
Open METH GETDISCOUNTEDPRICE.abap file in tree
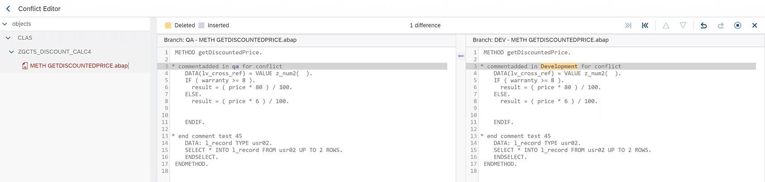tap(79, 66)
